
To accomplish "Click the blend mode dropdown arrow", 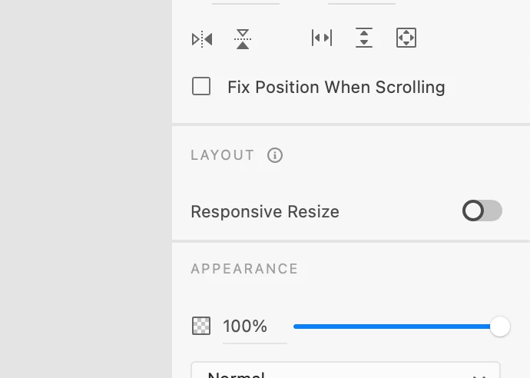I will point(479,374).
